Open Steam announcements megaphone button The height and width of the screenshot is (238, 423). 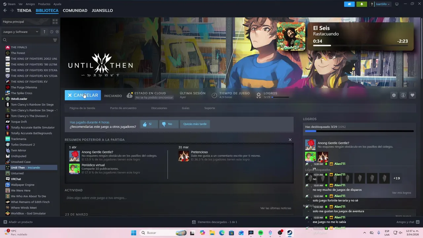tap(349, 4)
